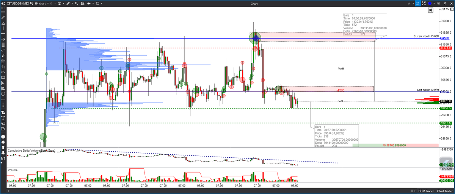Click the left scroll arrow on the time axis
Image resolution: width=455 pixels, height=194 pixels.
point(8,191)
